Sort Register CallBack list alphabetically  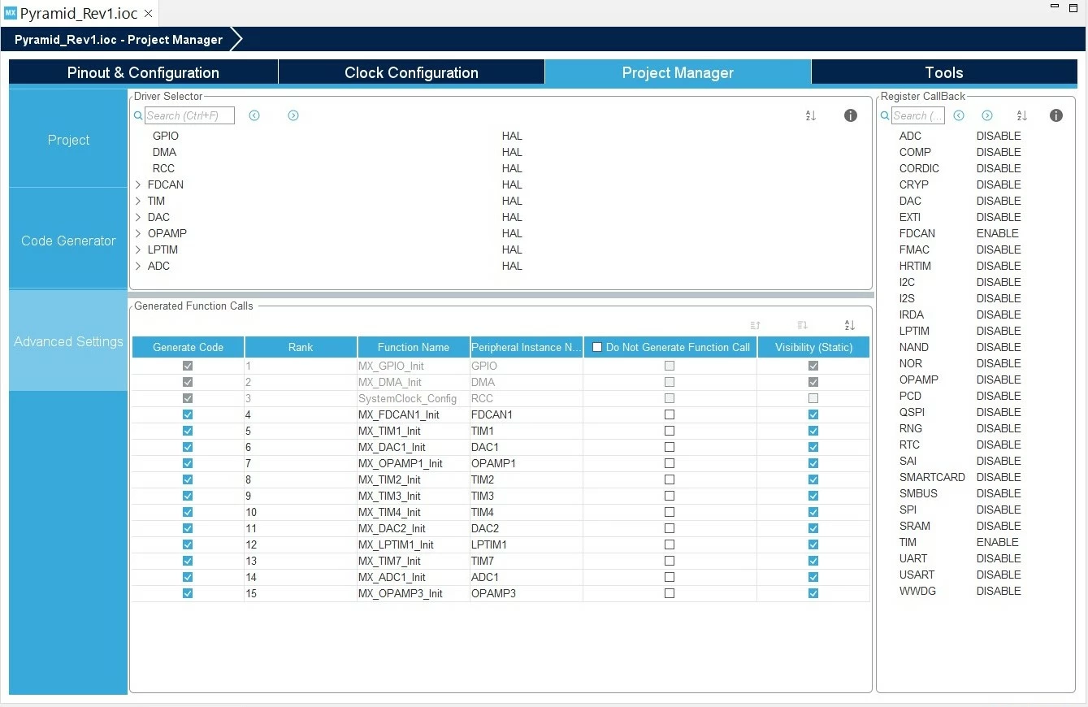click(x=1022, y=115)
